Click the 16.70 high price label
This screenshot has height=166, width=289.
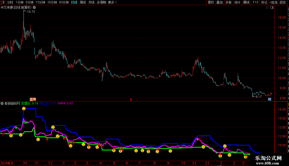[31, 11]
